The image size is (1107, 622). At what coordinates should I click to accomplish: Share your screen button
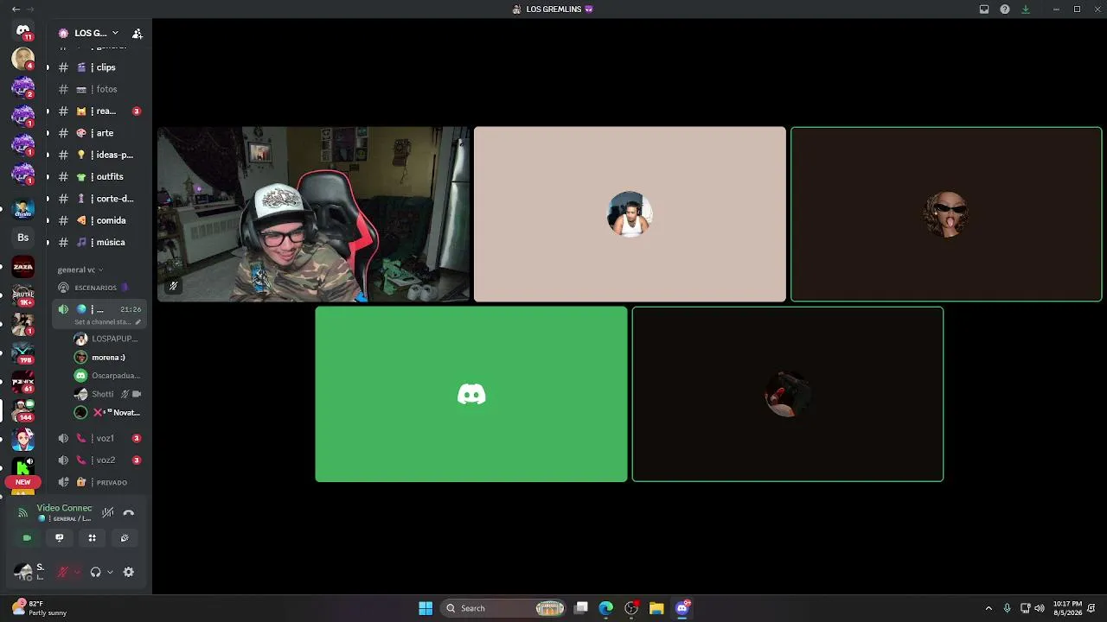(x=60, y=537)
